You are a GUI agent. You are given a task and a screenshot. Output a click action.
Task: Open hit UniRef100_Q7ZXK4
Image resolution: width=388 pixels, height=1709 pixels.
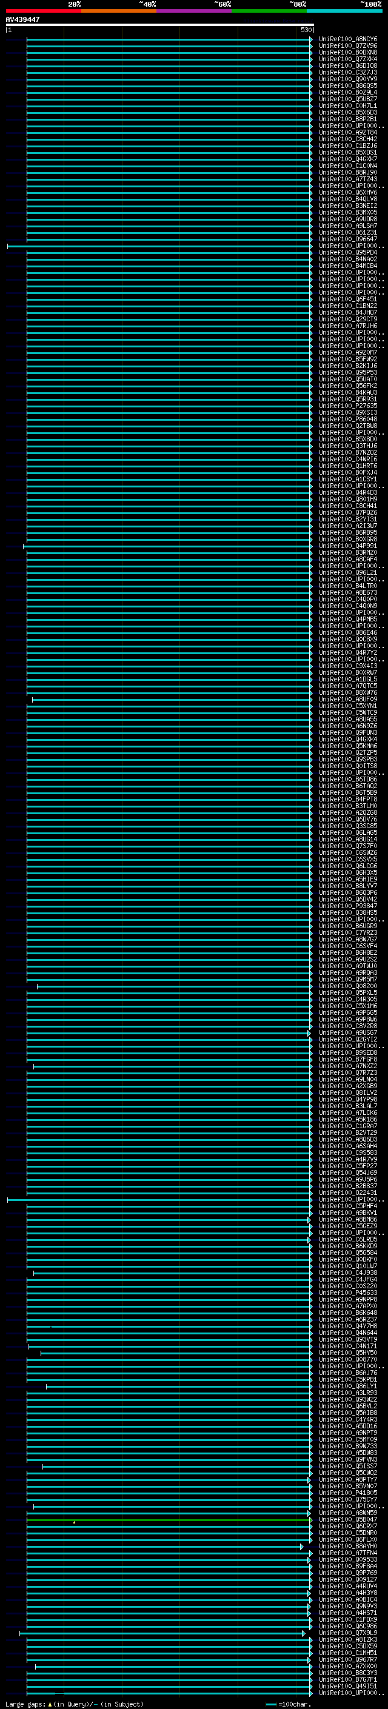tap(348, 59)
